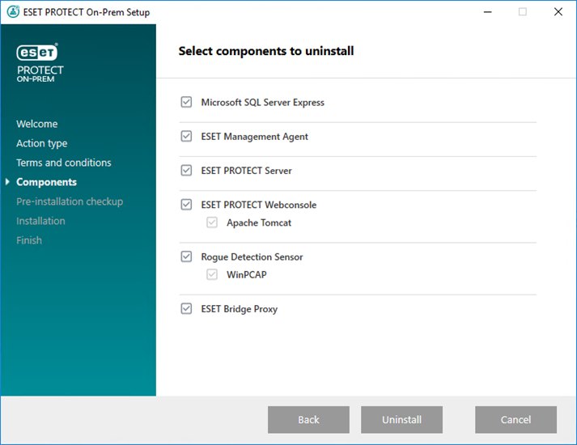This screenshot has height=445, width=577.
Task: Deselect the ESET Bridge Proxy checkbox
Action: coord(187,308)
